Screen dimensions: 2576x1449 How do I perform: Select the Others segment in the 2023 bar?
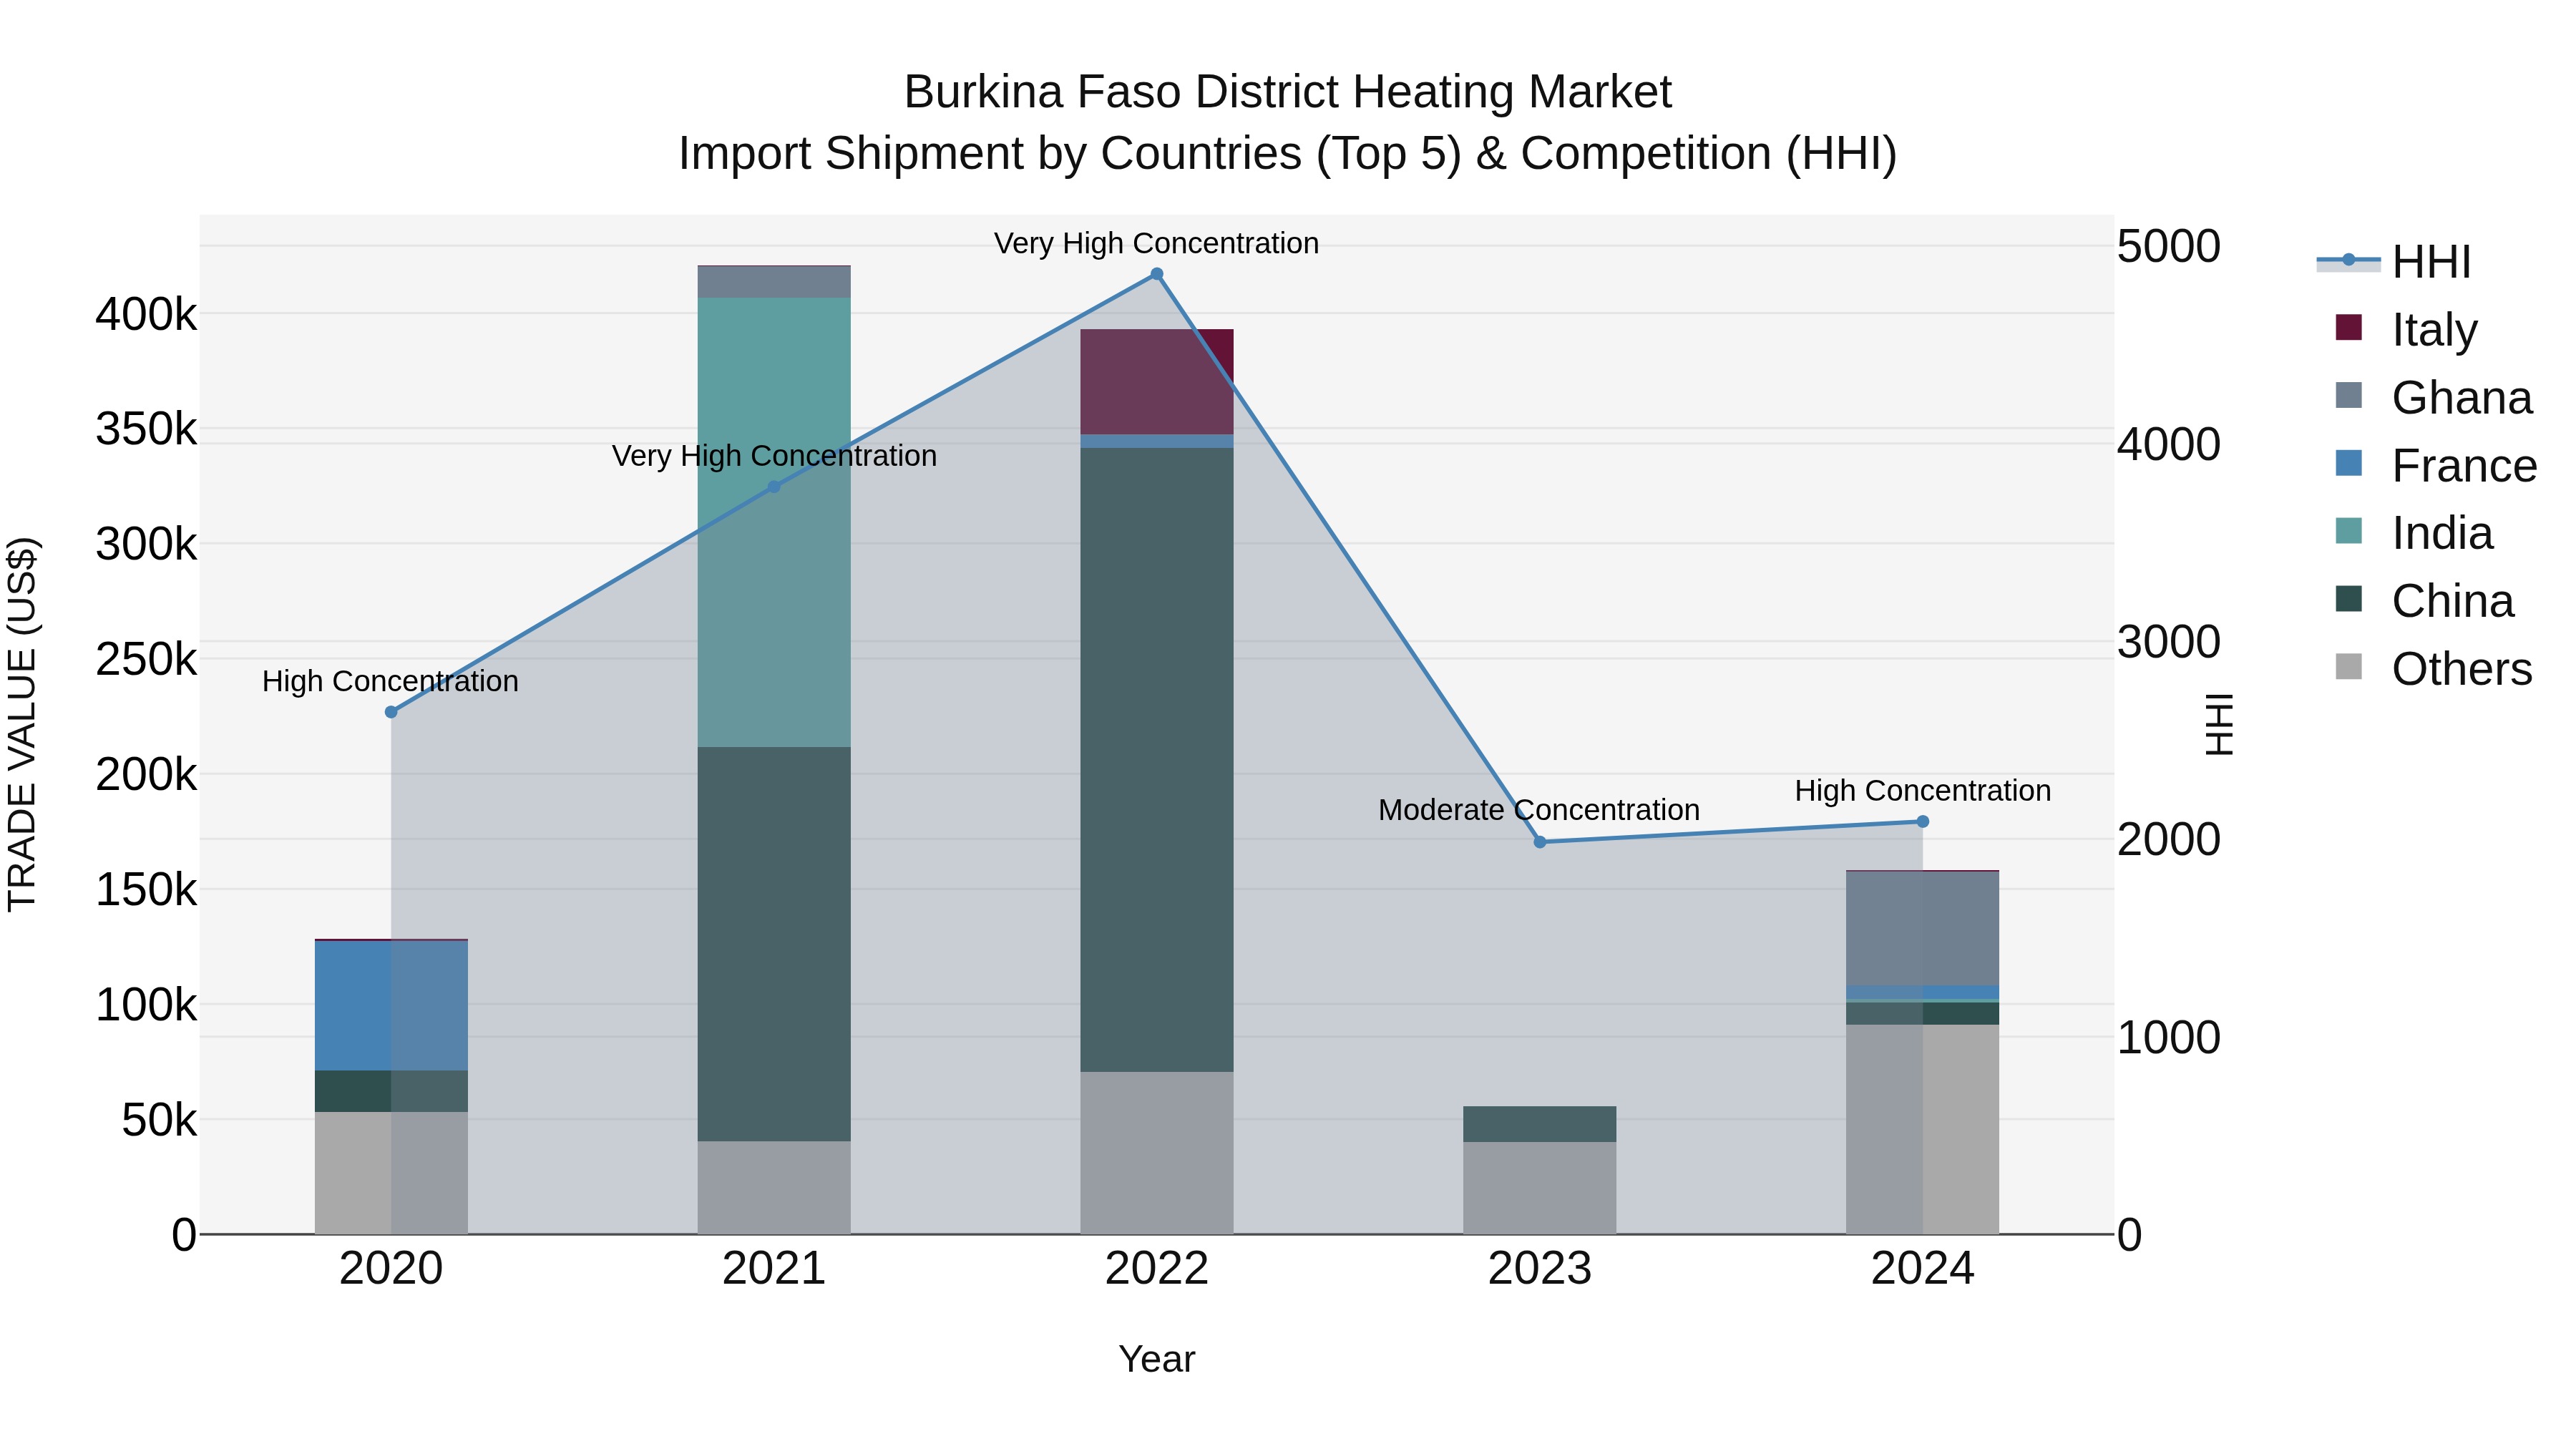point(1540,1188)
